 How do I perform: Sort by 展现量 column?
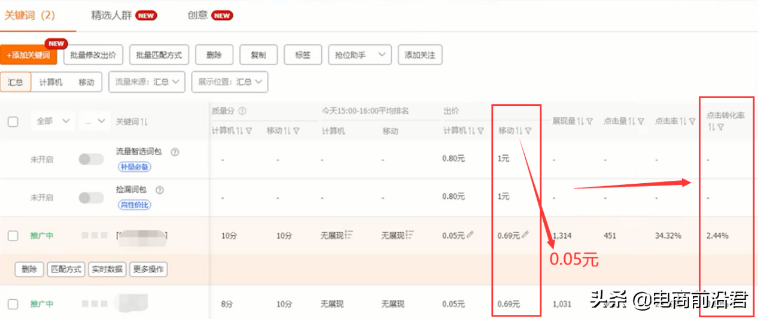point(581,121)
